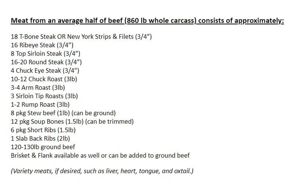Select the 16-20 Round Steak line
The image size is (298, 189).
tap(46, 62)
